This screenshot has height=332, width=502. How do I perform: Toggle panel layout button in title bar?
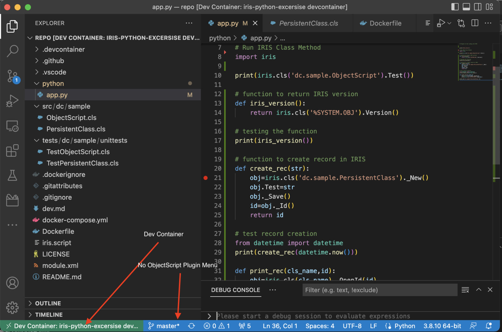(466, 7)
